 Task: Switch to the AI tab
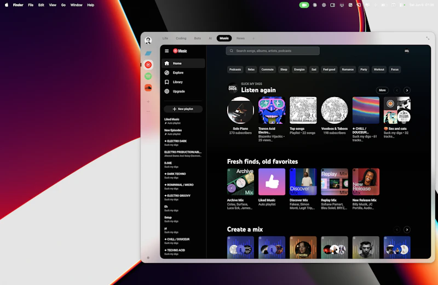[210, 38]
